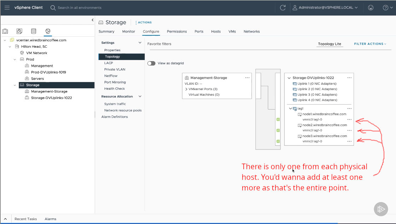
Task: Select the Storage inventory icon
Action: tap(34, 31)
